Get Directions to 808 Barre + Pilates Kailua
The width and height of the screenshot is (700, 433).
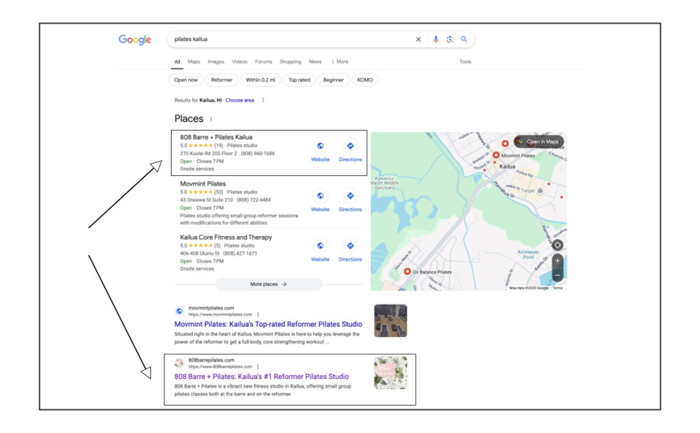350,146
